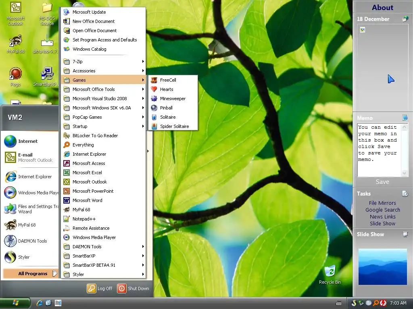Screen dimensions: 413x309
Task: Open DAEMON Tools in pinned list
Action: point(29,241)
